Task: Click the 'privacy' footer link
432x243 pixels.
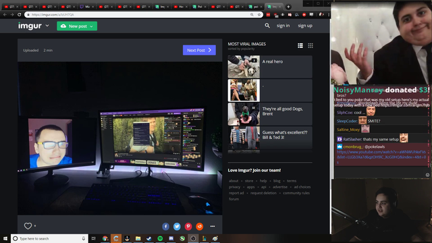Action: click(234, 187)
